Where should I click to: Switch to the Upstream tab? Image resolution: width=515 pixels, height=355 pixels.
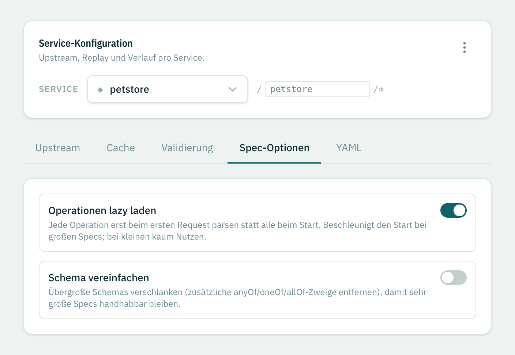click(57, 148)
